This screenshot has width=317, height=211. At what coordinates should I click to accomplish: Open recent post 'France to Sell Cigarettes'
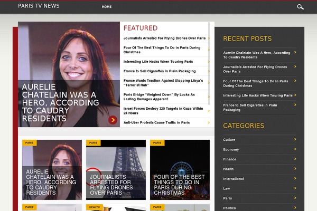coord(250,108)
